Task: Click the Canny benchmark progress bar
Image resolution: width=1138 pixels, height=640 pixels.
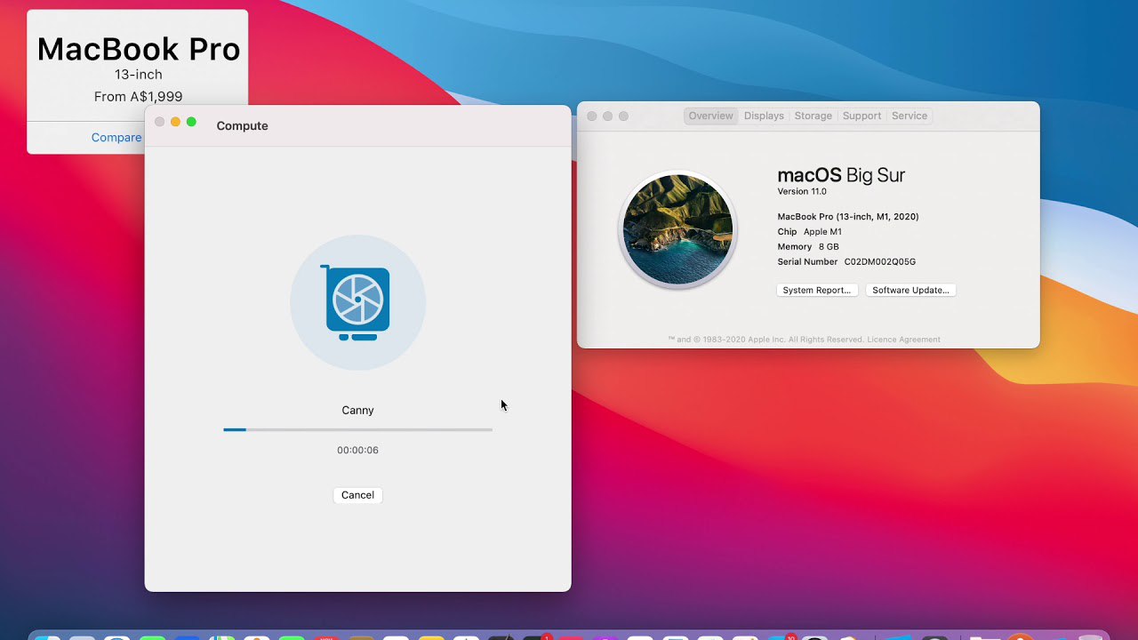Action: click(357, 429)
